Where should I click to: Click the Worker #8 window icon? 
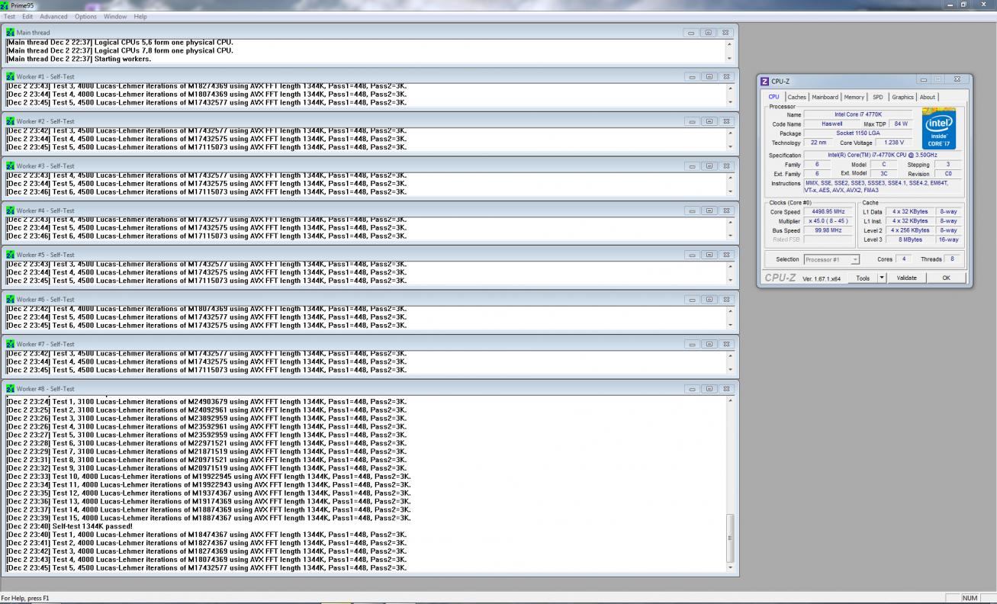point(11,389)
